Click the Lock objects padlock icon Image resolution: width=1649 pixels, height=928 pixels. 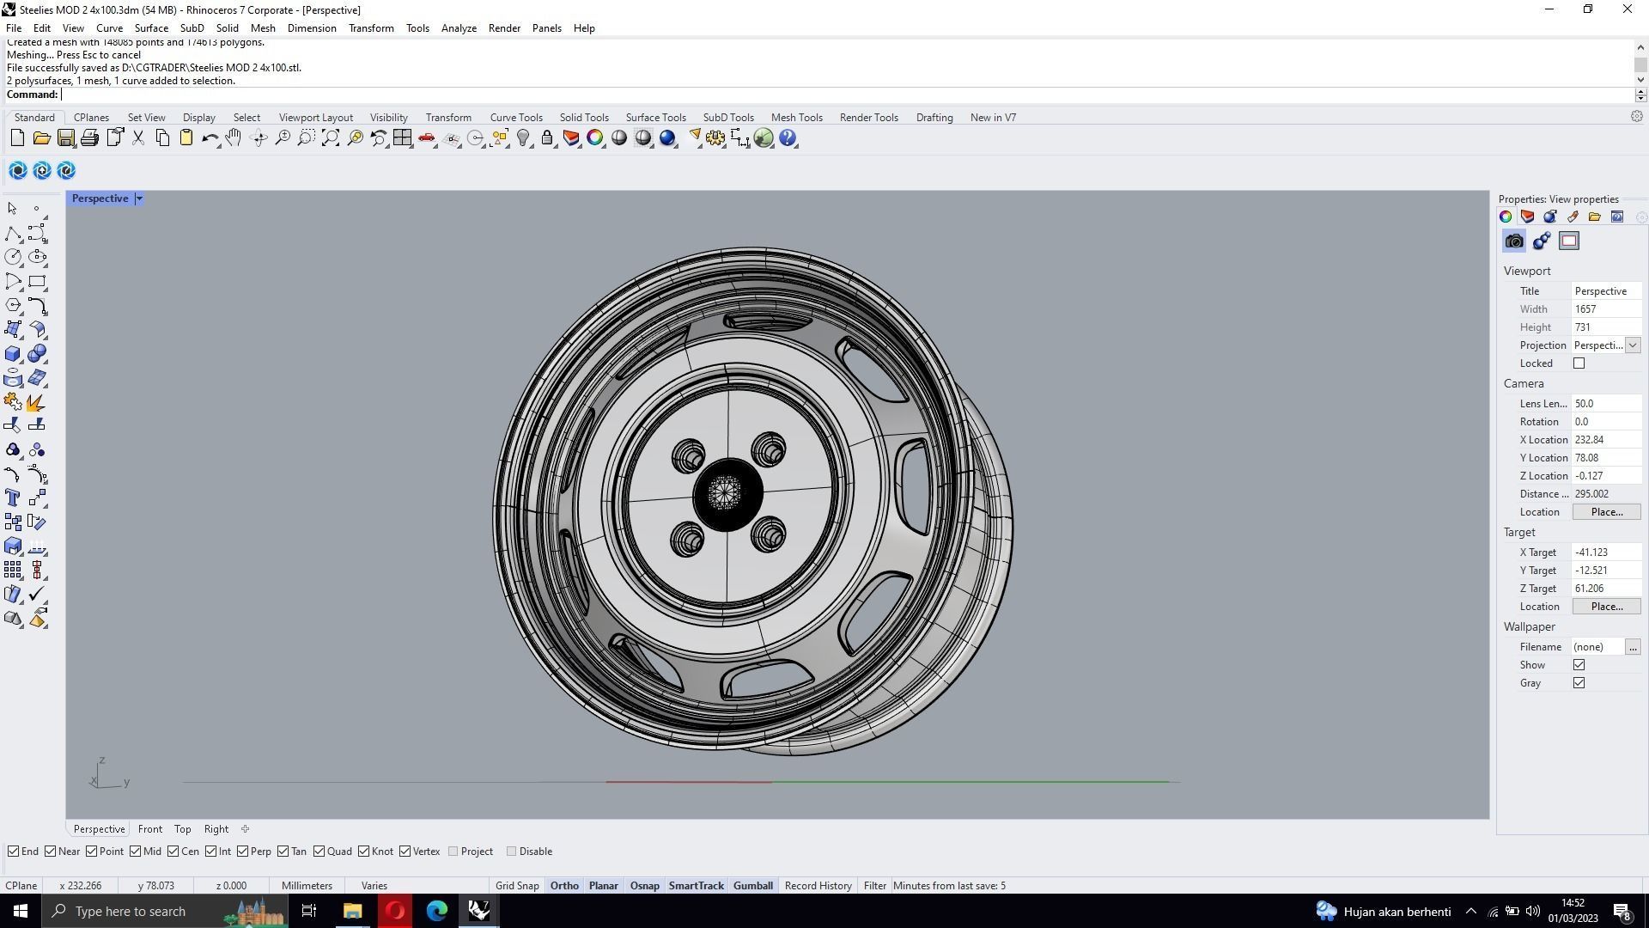(x=547, y=138)
